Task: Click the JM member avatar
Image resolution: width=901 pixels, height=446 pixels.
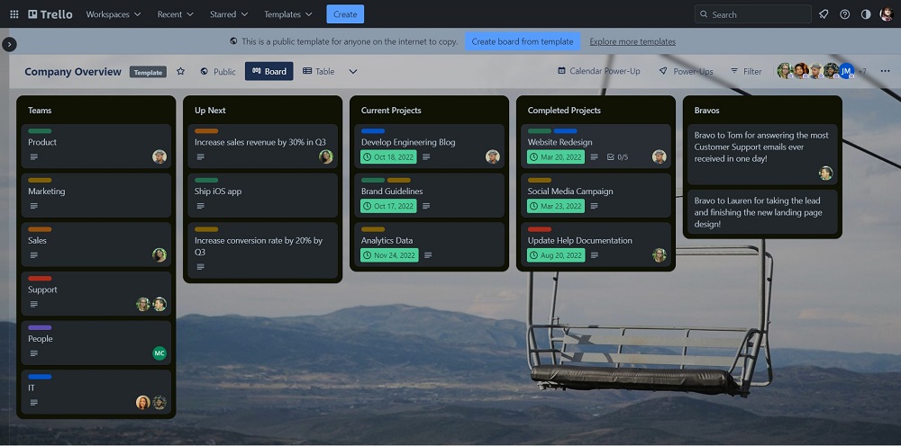Action: pos(846,71)
